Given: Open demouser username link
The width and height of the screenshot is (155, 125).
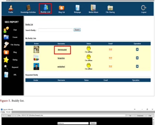Looking at the screenshot, I should 62,50.
